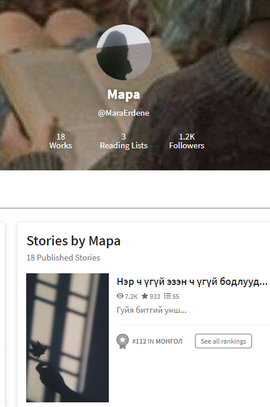The image size is (270, 407).
Task: Click the Мара profile name heading
Action: pos(124,94)
